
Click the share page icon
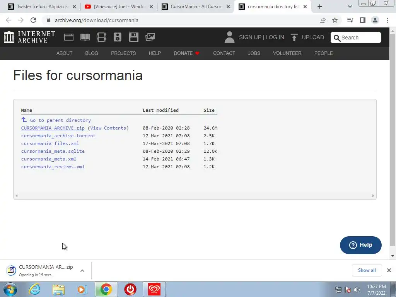click(323, 20)
